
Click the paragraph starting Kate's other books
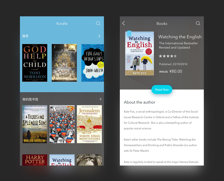(x=160, y=145)
